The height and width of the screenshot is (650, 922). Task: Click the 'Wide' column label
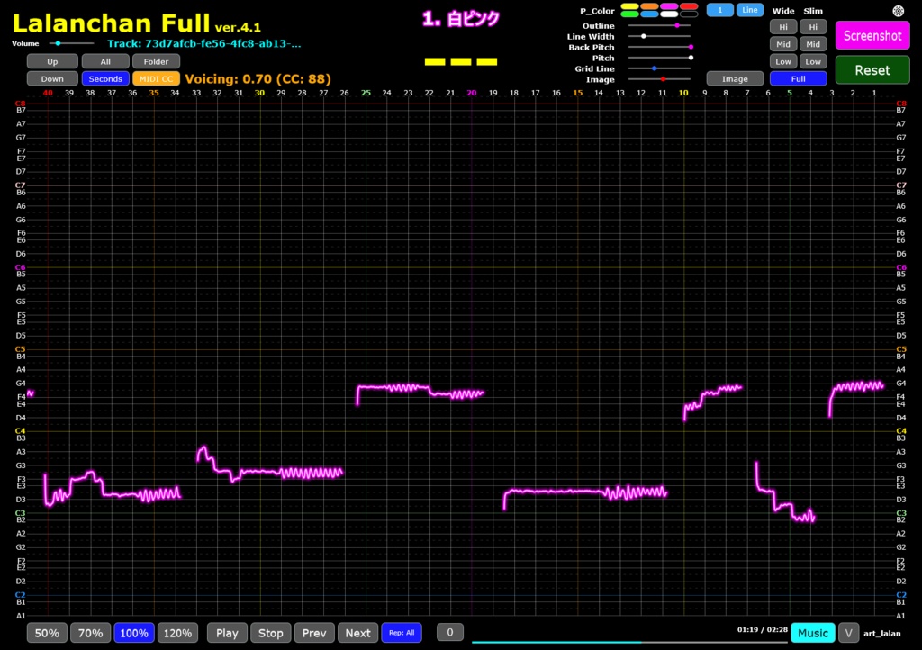click(x=783, y=11)
